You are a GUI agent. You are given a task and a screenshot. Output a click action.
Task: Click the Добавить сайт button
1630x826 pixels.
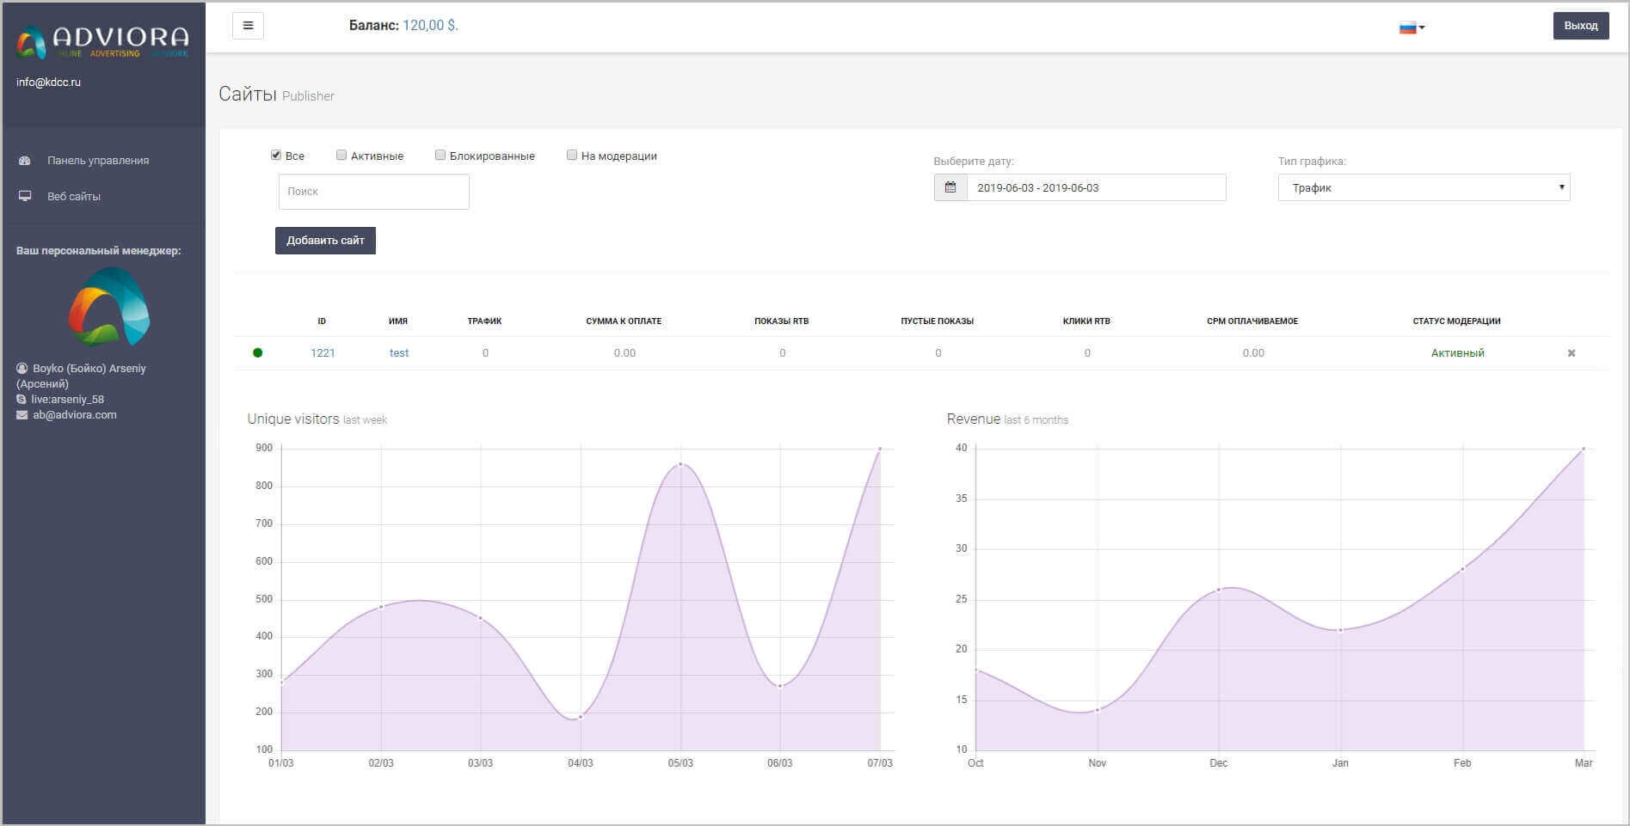[325, 241]
